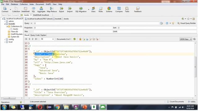Click the lightbulb icon next to query bar

coord(173,23)
